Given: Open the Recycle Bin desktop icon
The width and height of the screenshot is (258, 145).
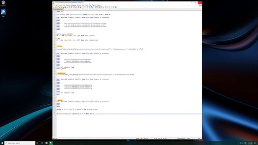Looking at the screenshot, I should coord(3,4).
